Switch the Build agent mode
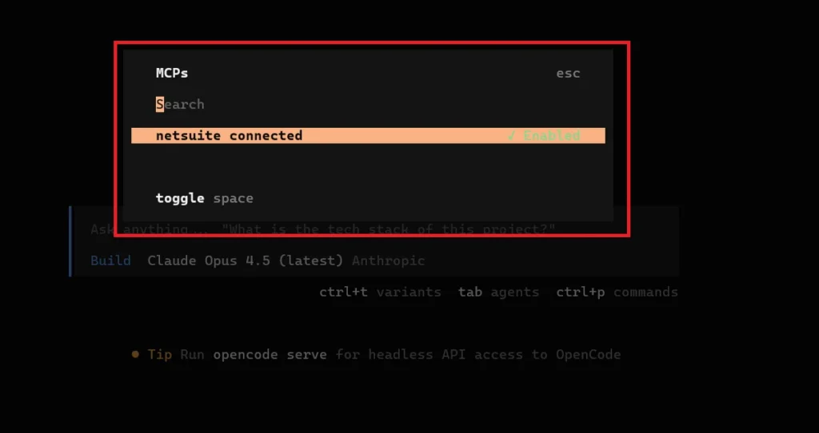Screen dimensions: 819x433 pos(110,260)
